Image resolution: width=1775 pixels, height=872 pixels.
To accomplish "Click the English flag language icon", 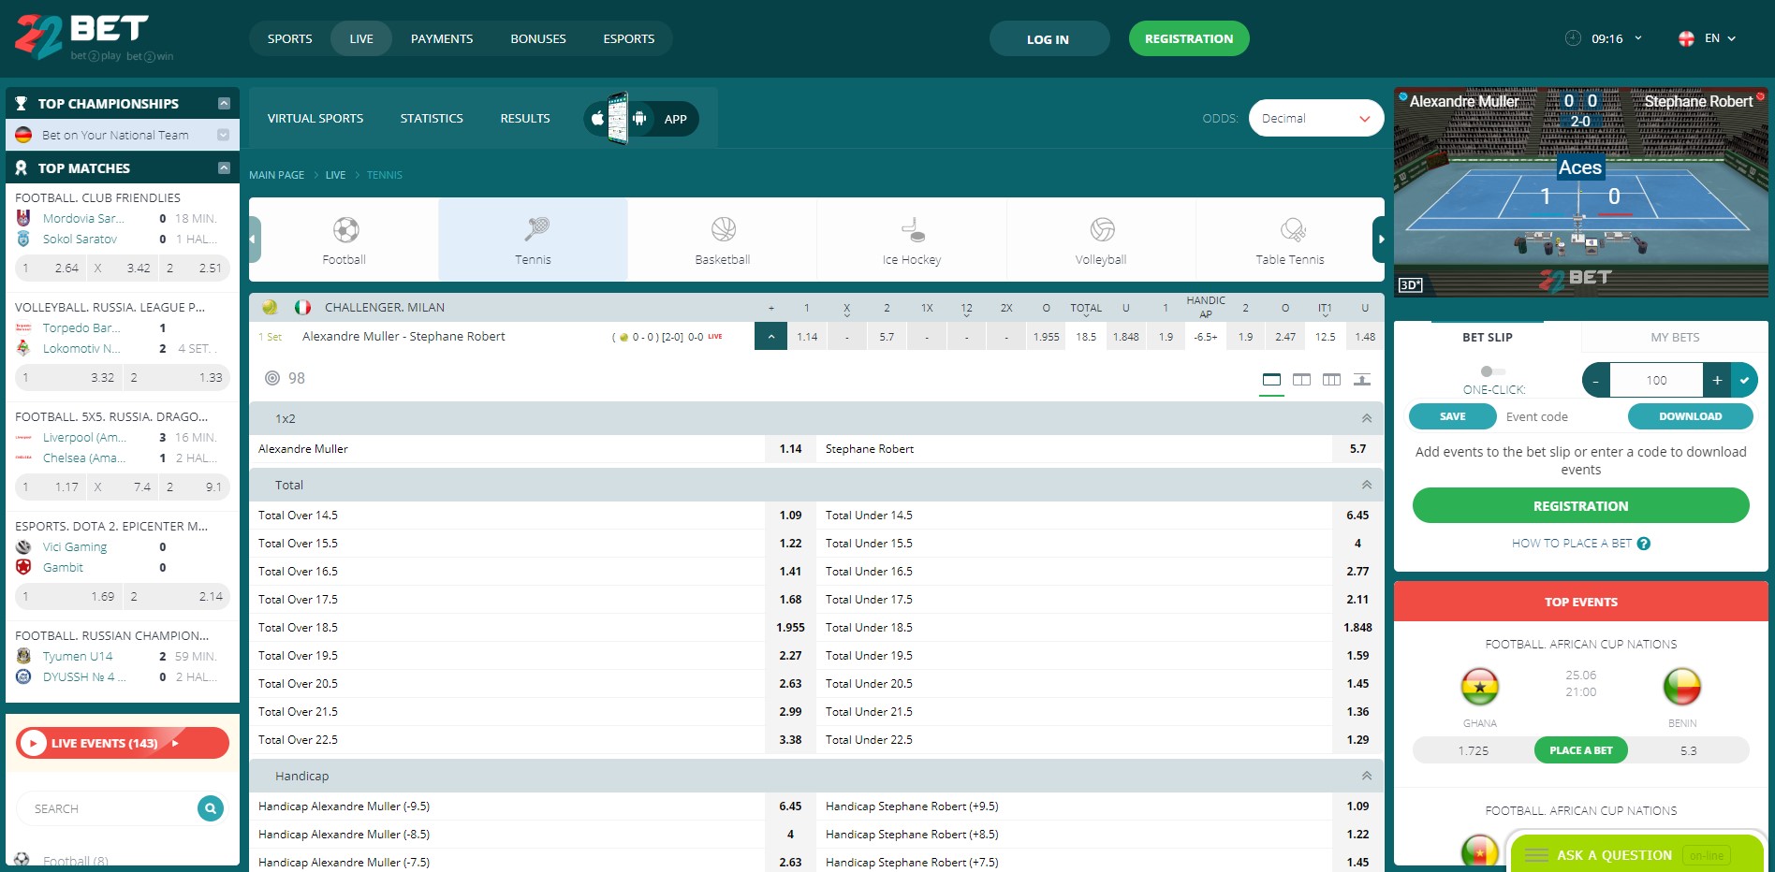I will [1686, 38].
